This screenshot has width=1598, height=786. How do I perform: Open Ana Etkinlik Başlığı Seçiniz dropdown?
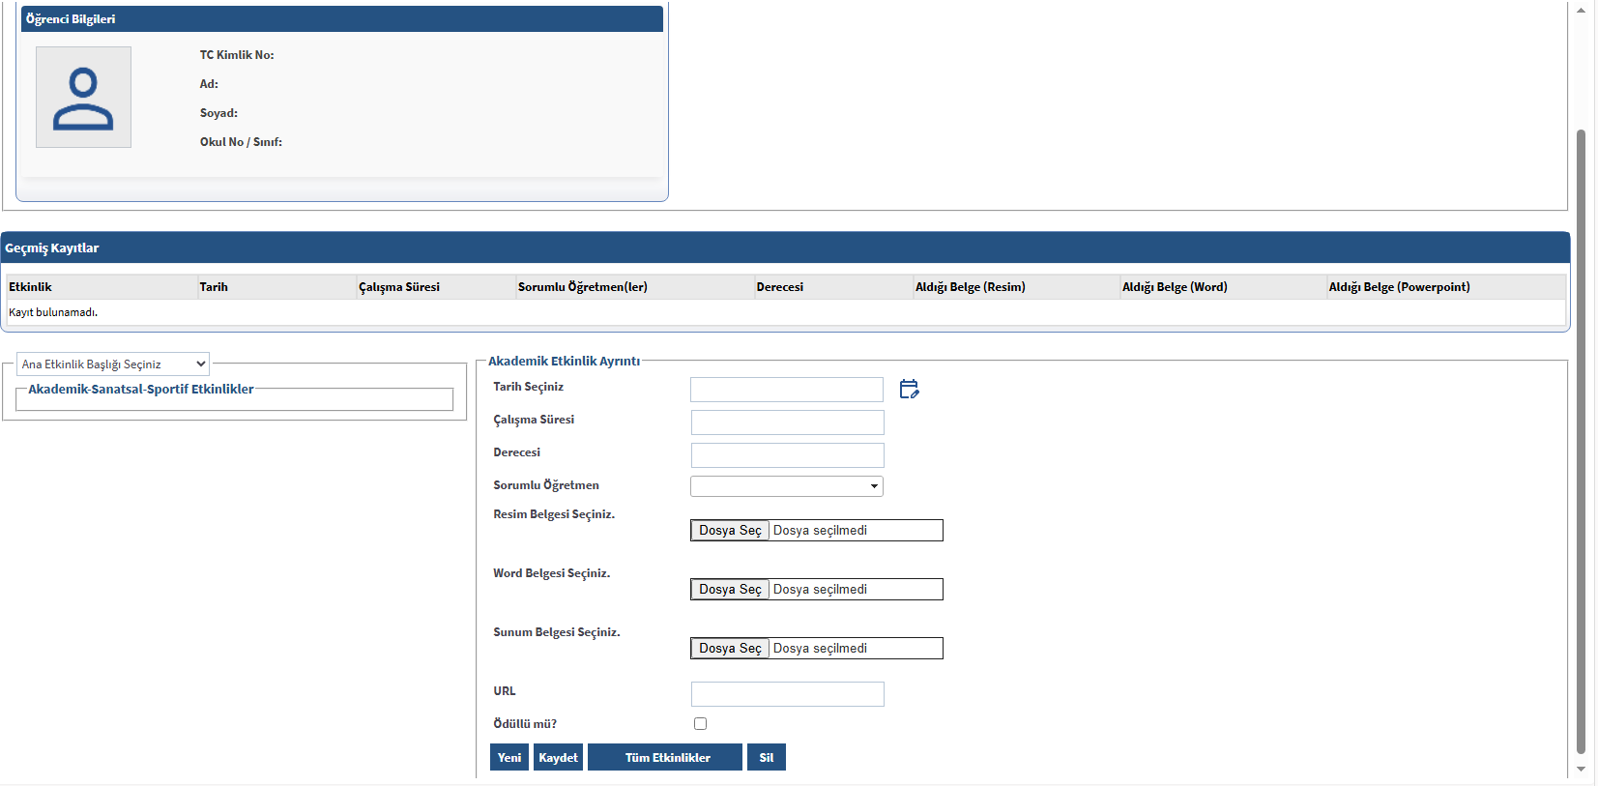point(113,364)
